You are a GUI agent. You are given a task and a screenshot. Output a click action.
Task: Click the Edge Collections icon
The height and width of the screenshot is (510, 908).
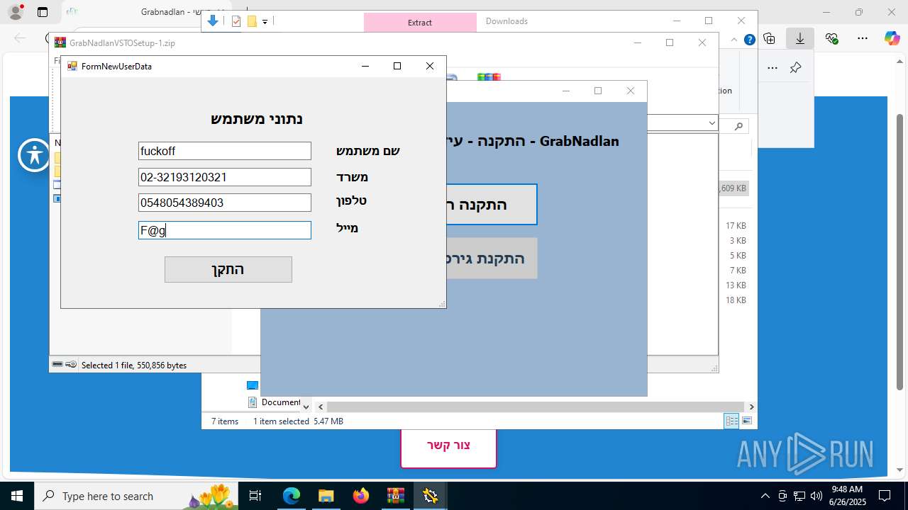coord(769,39)
